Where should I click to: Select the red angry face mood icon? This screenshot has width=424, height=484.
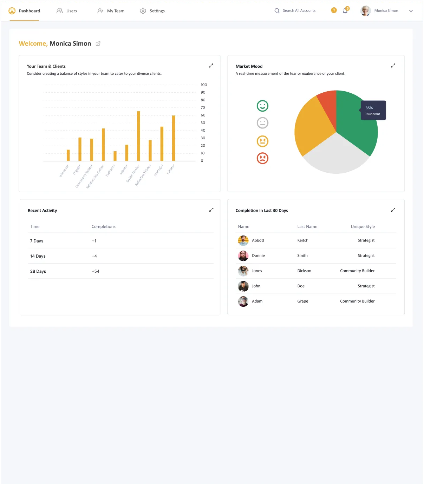pos(262,158)
